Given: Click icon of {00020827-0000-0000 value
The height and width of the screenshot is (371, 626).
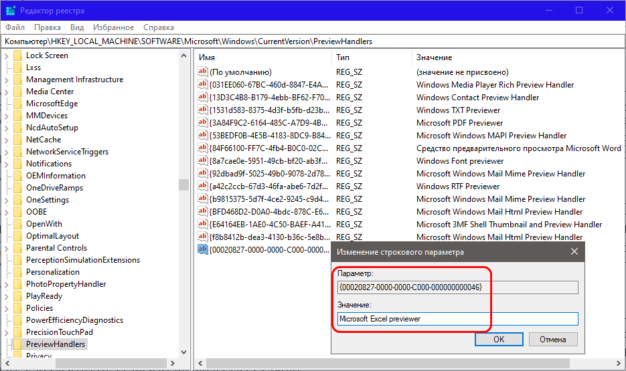Looking at the screenshot, I should [203, 250].
